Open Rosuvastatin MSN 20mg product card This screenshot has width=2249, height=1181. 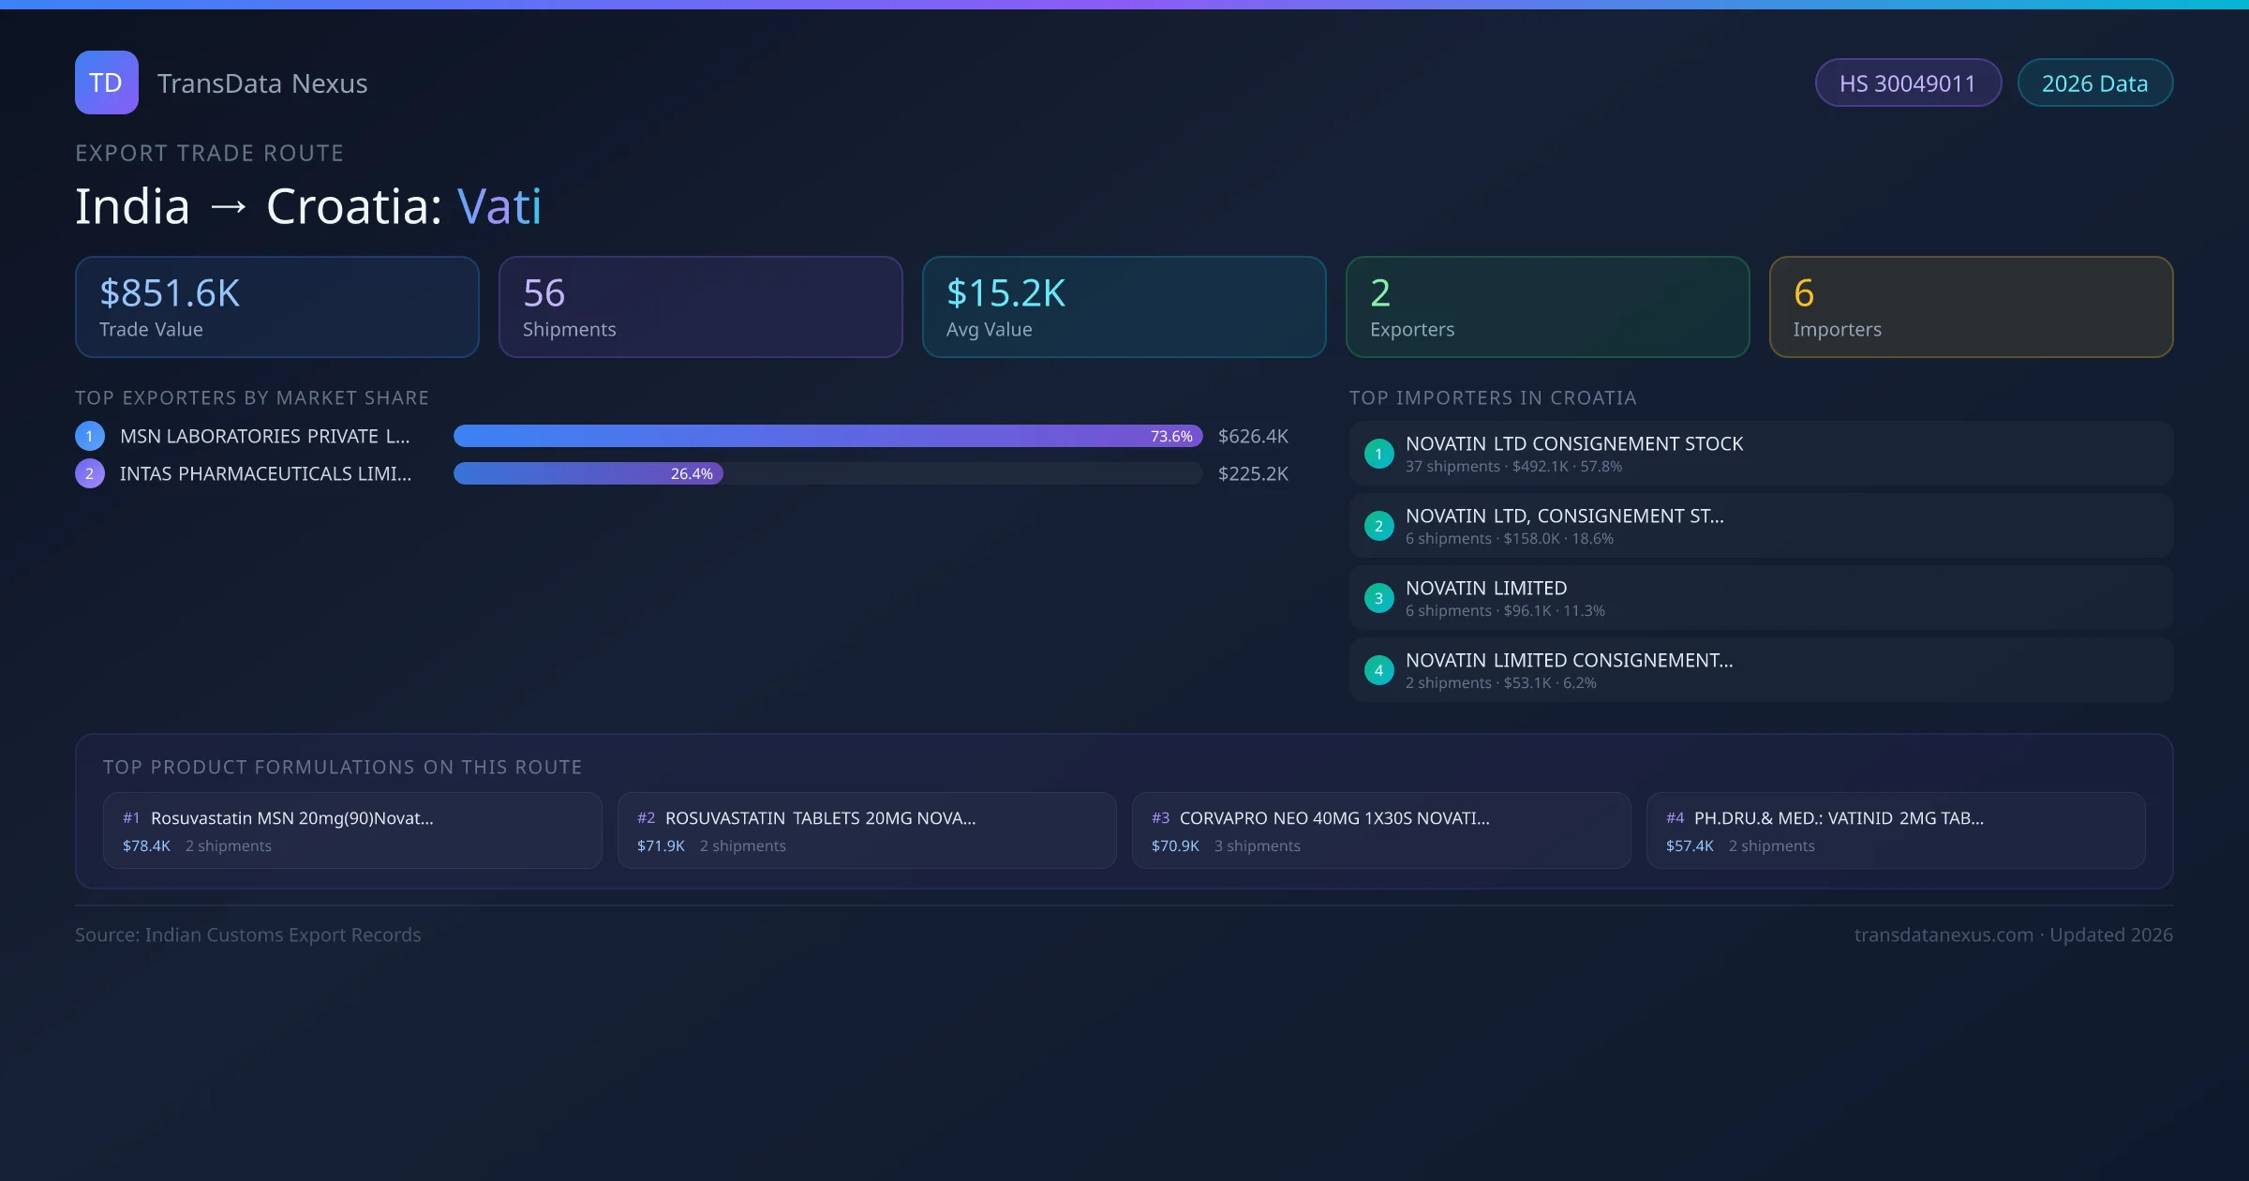[352, 830]
